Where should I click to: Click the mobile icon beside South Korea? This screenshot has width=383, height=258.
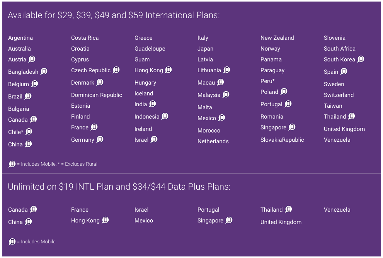361,59
